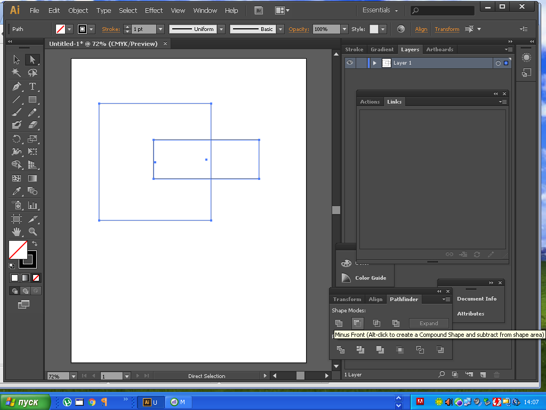Open the stroke weight dropdown
Viewport: 546px width, 410px height.
coord(160,29)
